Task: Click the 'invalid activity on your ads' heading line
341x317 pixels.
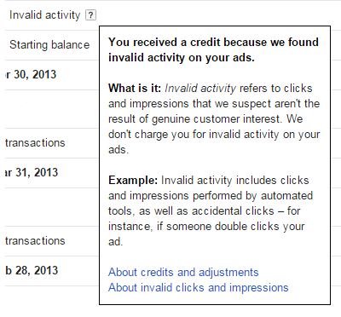Action: click(182, 58)
